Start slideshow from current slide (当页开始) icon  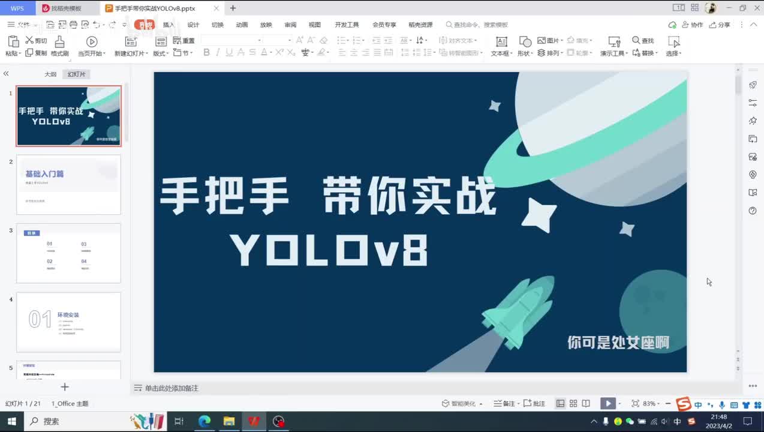92,41
